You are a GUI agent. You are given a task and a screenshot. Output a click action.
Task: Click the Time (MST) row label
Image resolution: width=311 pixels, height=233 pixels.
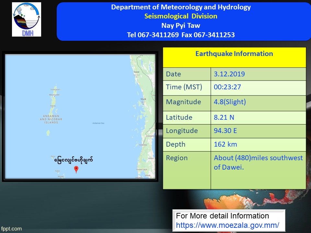click(184, 87)
